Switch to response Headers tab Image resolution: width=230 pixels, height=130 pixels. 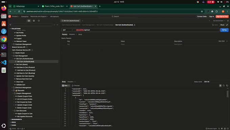point(70,82)
